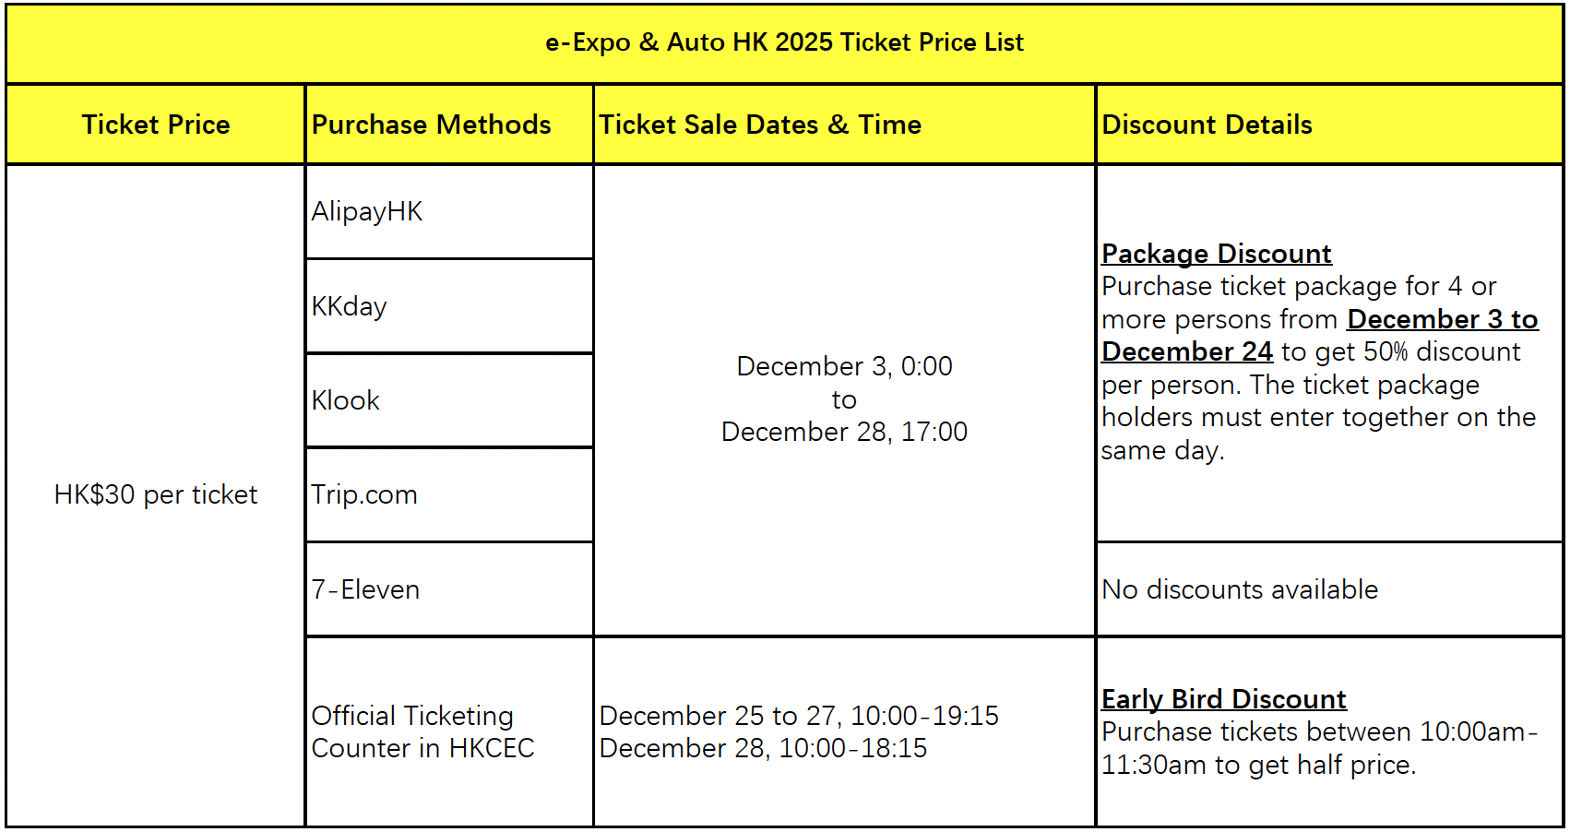1570x832 pixels.
Task: Click the December 28, 17:00 end date text
Action: point(844,432)
